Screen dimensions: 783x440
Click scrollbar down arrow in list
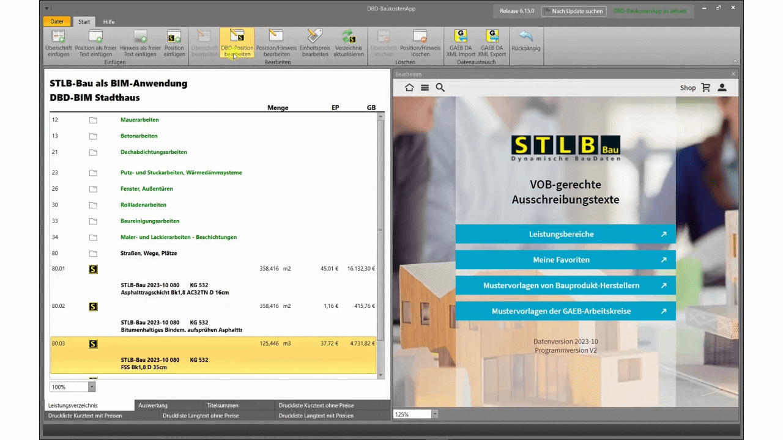(x=380, y=375)
